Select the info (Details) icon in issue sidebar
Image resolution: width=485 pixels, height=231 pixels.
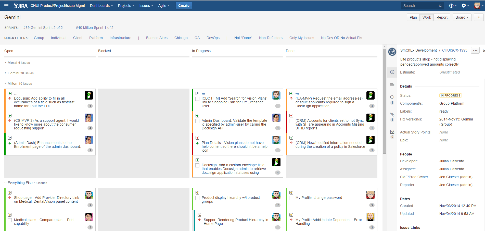392,72
